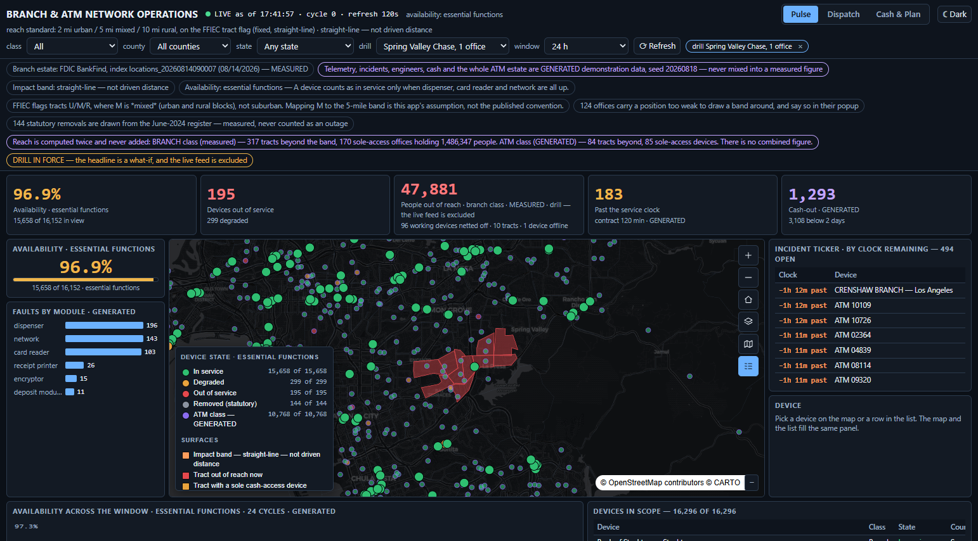Click the Branch estate FDIC BankFind chip

[x=160, y=69]
